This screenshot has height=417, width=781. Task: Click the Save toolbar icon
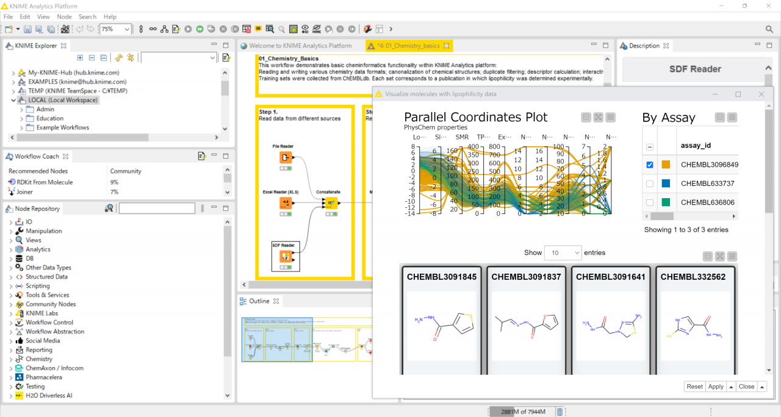click(x=27, y=29)
